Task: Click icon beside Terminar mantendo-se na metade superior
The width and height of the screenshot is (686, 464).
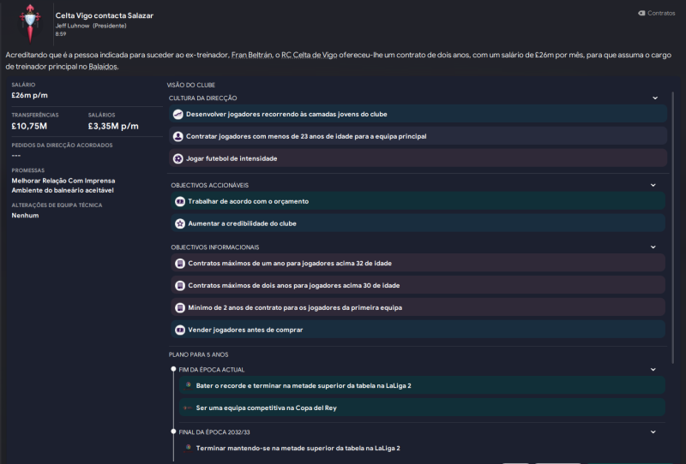Action: (188, 448)
